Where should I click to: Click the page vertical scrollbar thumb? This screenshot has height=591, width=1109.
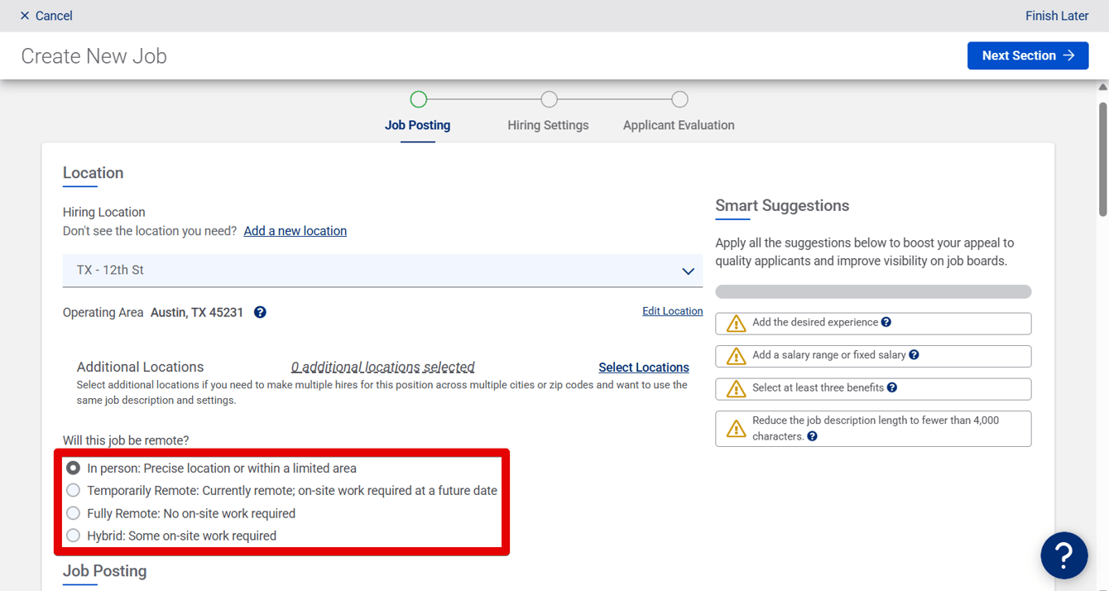coord(1103,159)
